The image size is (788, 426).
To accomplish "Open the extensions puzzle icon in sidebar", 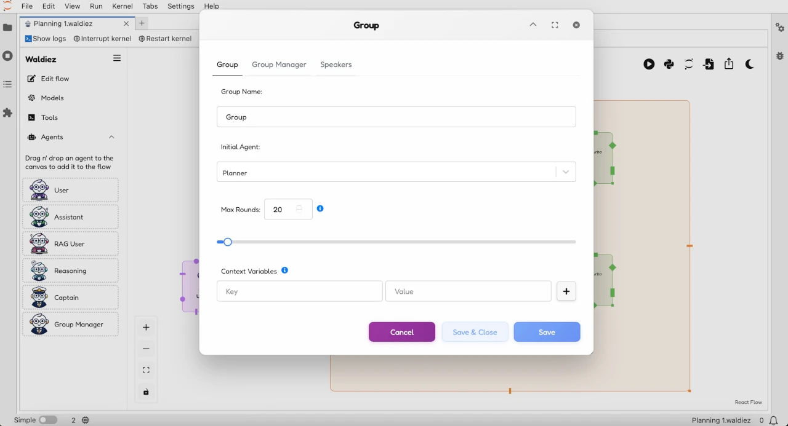I will coord(7,113).
